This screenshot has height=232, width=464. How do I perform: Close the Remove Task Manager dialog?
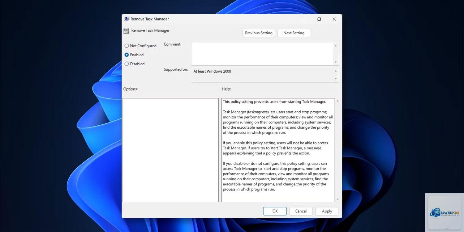(x=334, y=19)
